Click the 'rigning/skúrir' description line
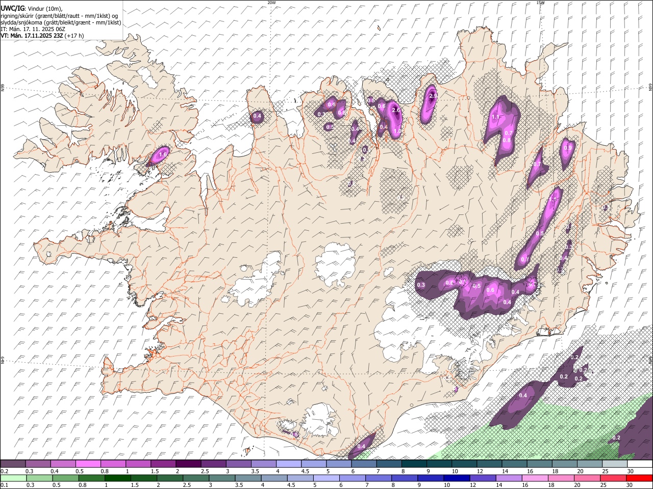The image size is (653, 489). [59, 15]
